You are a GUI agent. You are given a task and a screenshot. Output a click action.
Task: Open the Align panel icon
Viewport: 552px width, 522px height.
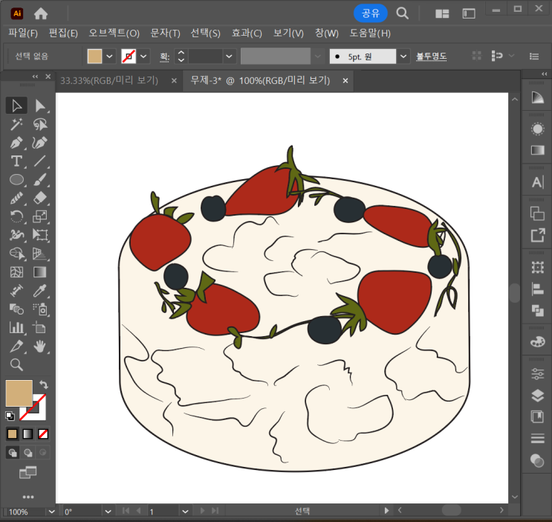[537, 289]
